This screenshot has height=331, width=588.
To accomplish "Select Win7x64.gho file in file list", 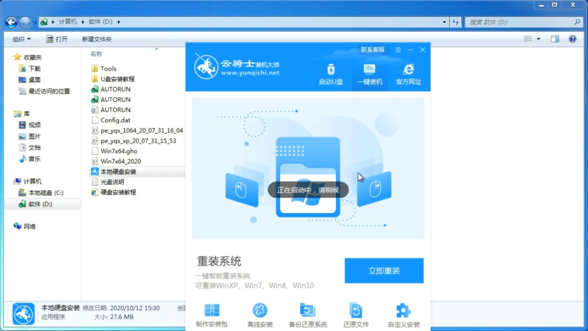I will (x=120, y=151).
